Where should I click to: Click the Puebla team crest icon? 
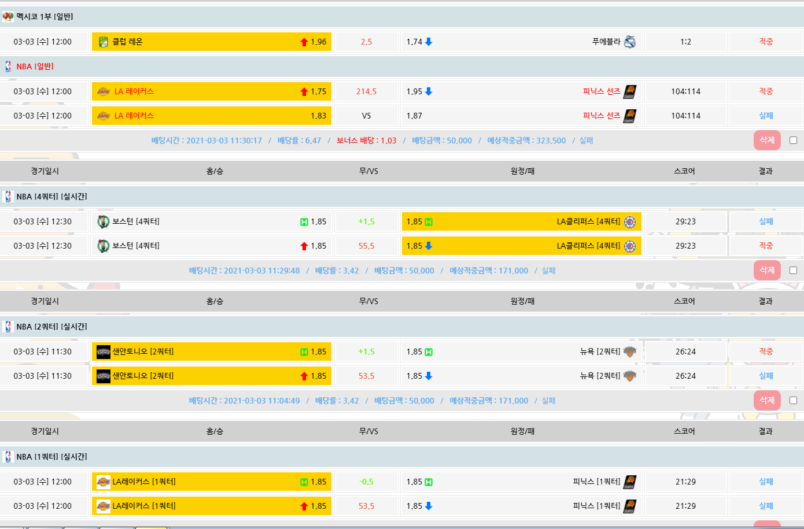(630, 42)
